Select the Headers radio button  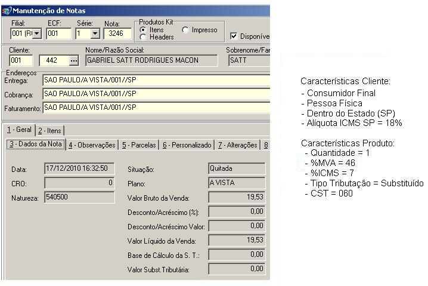(142, 37)
